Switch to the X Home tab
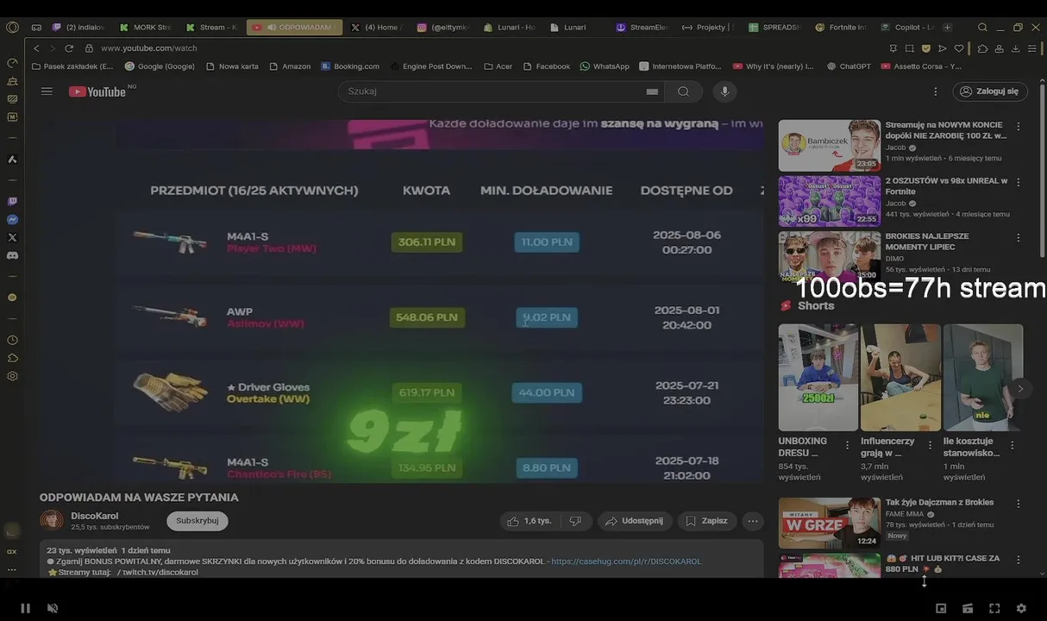Viewport: 1047px width, 621px height. click(x=376, y=28)
